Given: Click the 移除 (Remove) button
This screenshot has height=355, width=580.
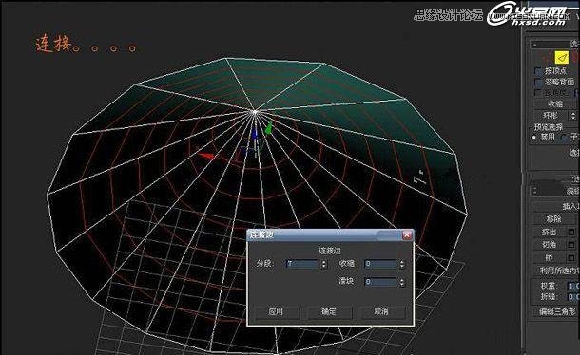Looking at the screenshot, I should click(x=554, y=219).
